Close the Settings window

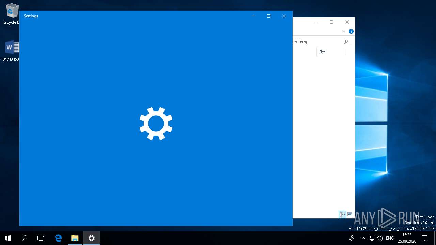click(284, 16)
